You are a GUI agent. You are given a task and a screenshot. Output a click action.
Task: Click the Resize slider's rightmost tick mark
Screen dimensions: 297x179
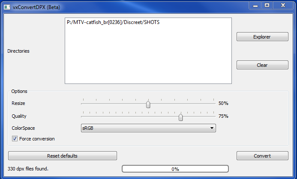(x=214, y=99)
